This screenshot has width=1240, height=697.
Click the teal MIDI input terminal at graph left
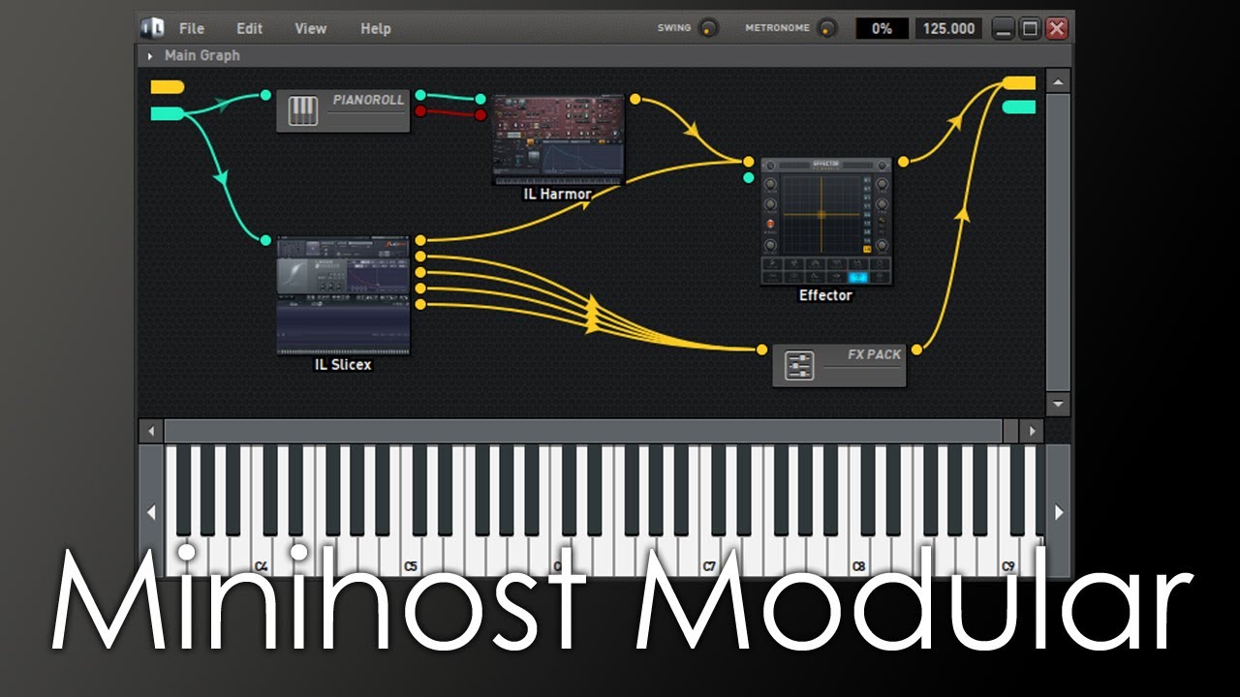pos(167,114)
